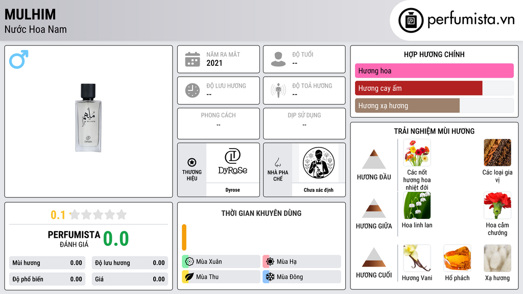The width and height of the screenshot is (523, 294).
Task: Click the star badge icon above Thương hiệu
Action: click(x=192, y=162)
